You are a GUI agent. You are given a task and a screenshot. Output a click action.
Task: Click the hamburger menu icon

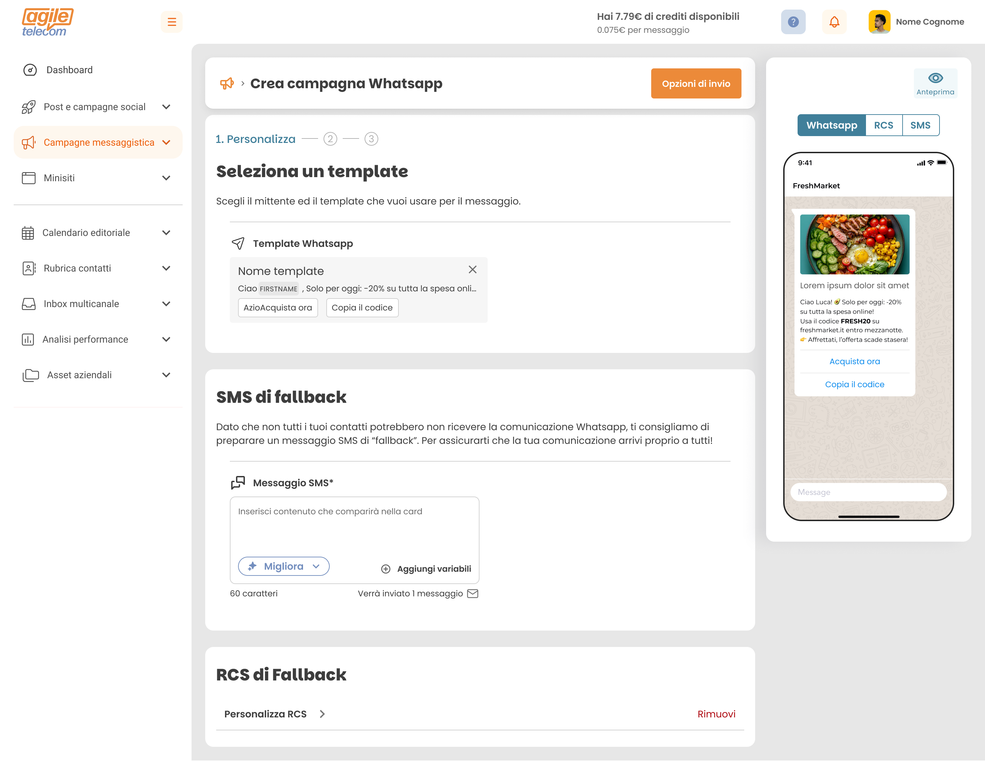pos(172,22)
